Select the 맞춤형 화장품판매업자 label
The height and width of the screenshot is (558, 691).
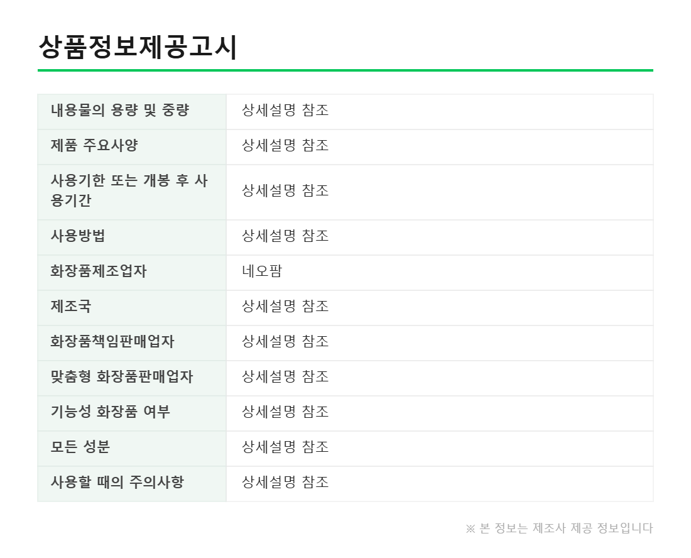pos(122,377)
